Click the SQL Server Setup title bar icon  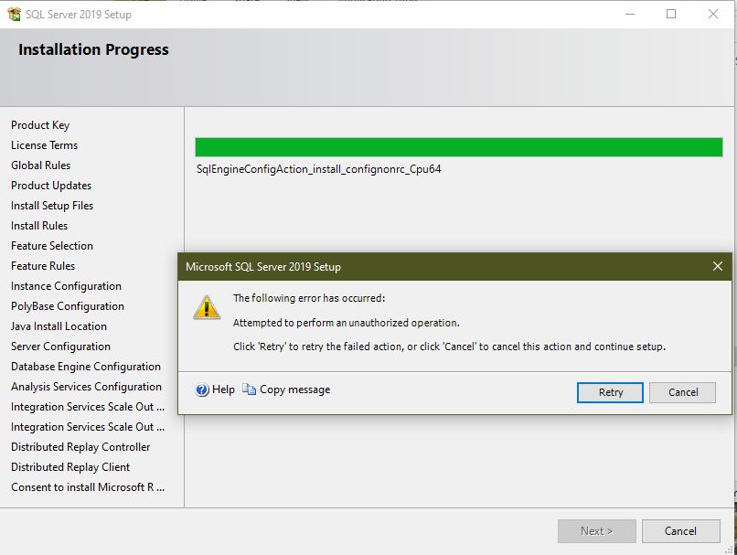coord(14,14)
